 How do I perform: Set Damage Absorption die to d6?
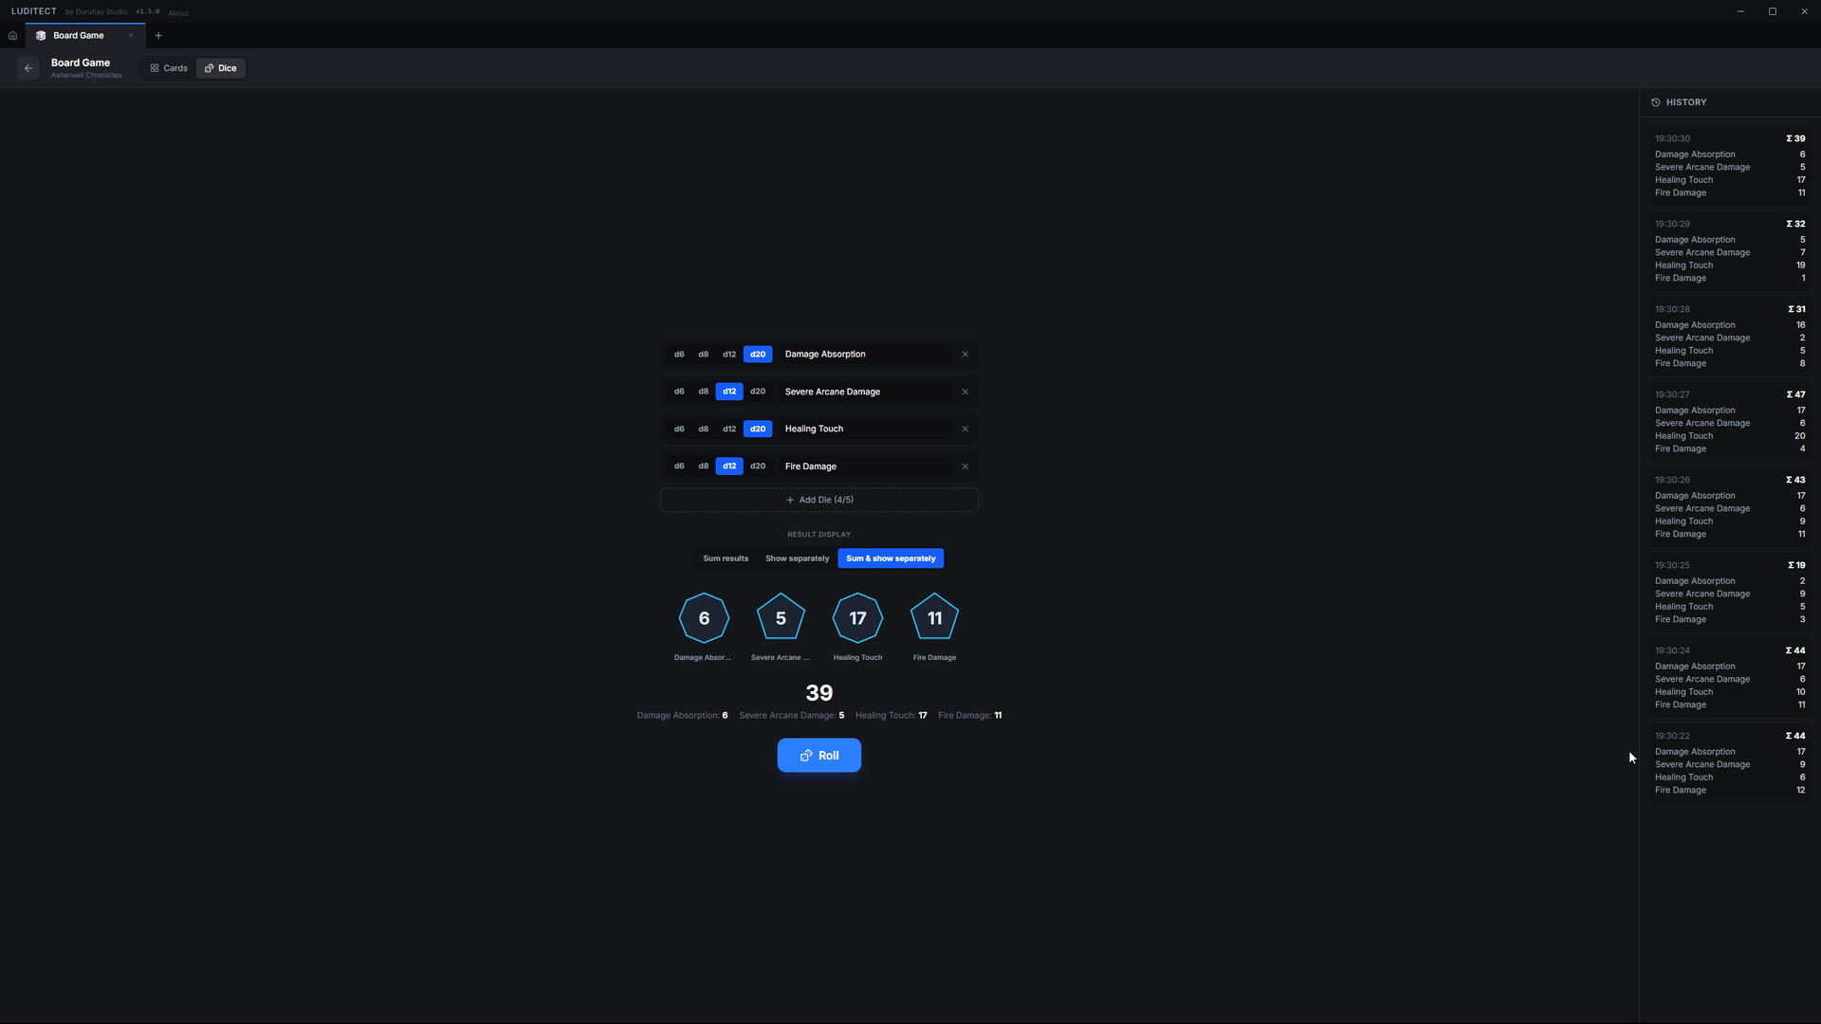point(679,355)
